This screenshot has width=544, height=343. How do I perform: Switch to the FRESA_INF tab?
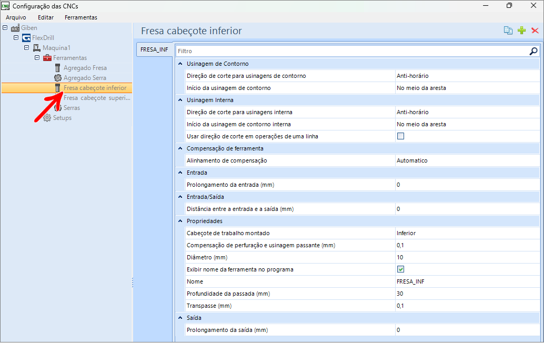point(154,50)
